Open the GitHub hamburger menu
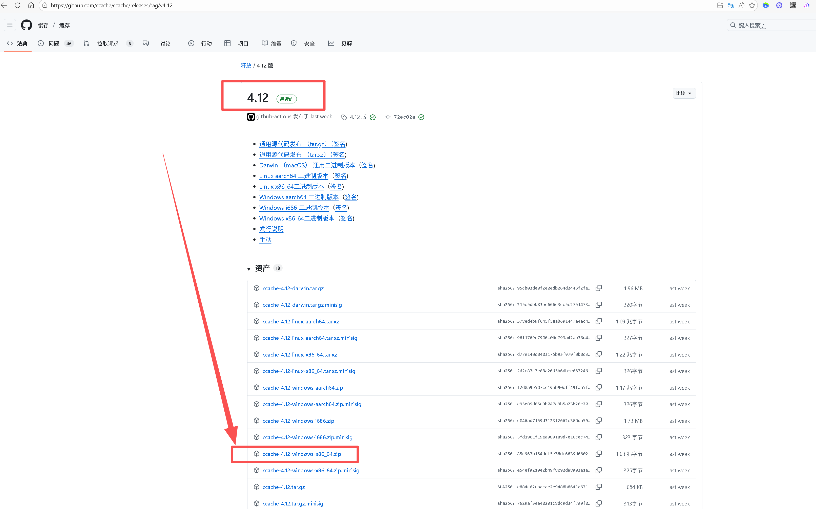Viewport: 816px width, 509px height. point(10,25)
